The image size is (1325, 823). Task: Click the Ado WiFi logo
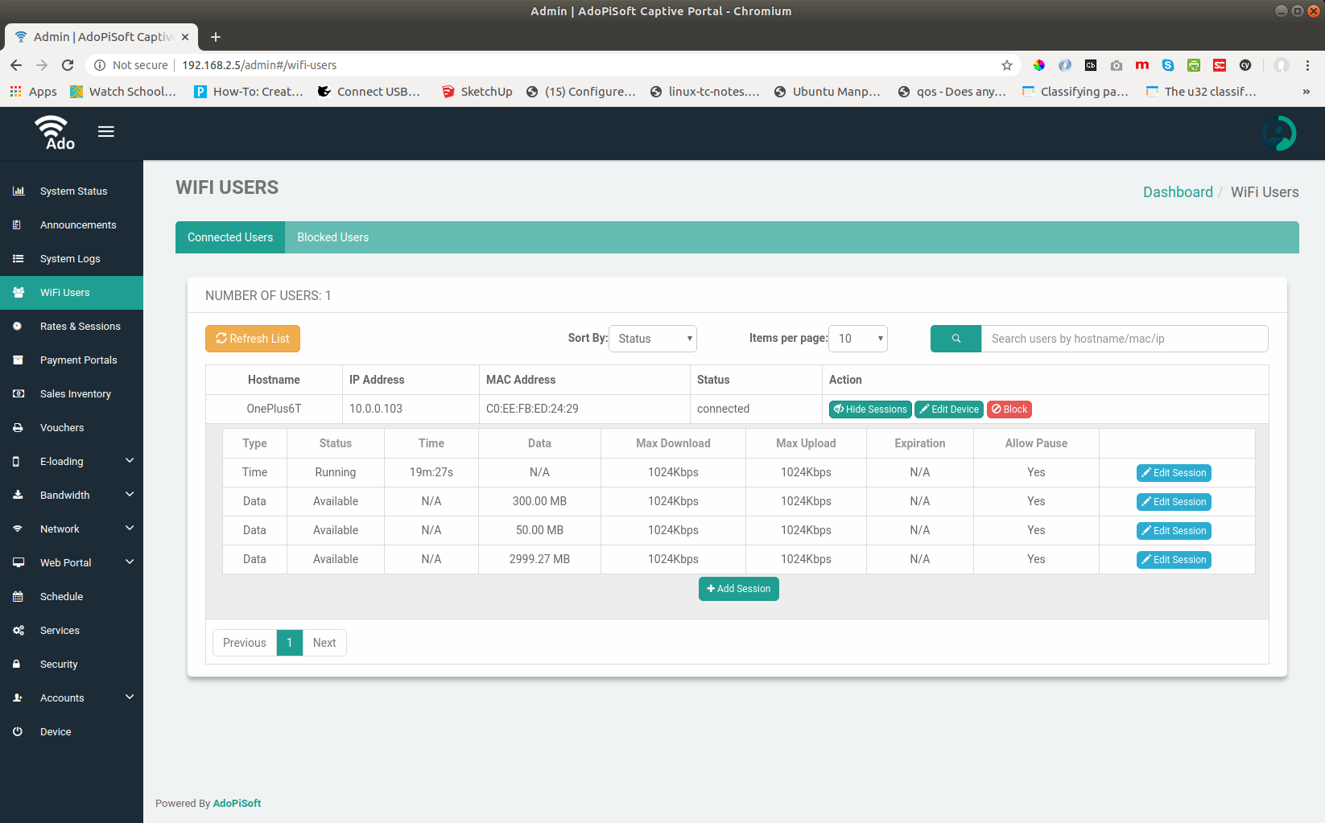(x=55, y=133)
